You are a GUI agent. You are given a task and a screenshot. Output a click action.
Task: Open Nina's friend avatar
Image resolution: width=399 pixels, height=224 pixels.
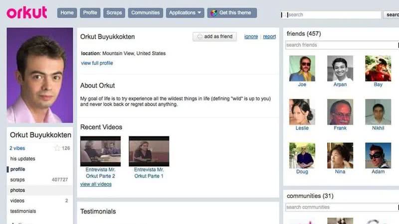click(340, 155)
